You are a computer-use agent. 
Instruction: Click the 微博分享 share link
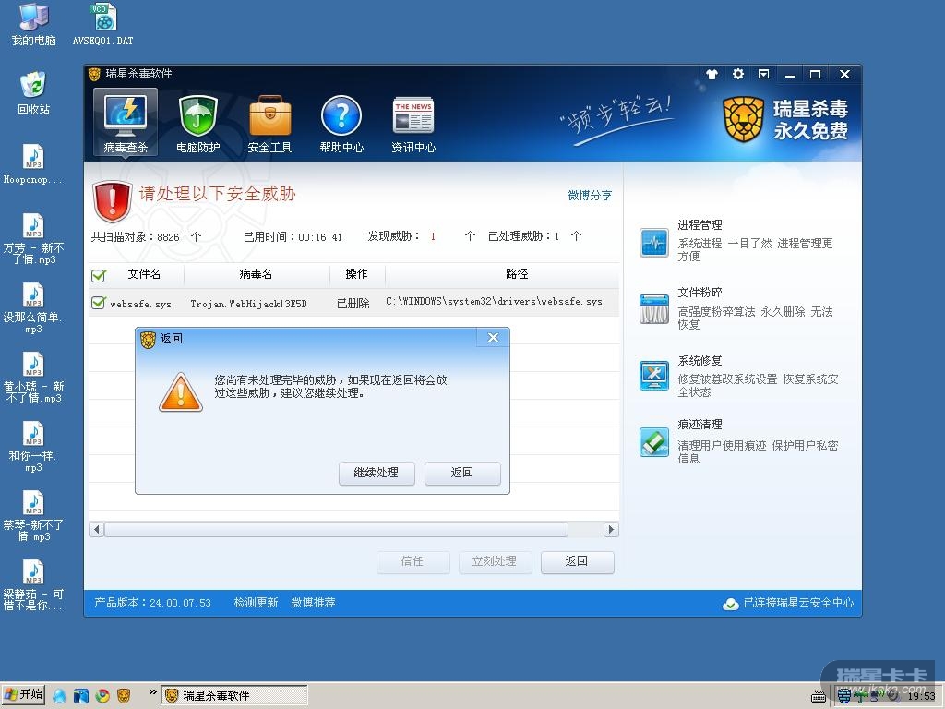[590, 196]
